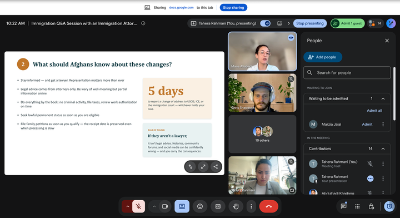The width and height of the screenshot is (400, 218).
Task: Click presentation status icon on Tahera Rahmani row
Action: (x=370, y=179)
